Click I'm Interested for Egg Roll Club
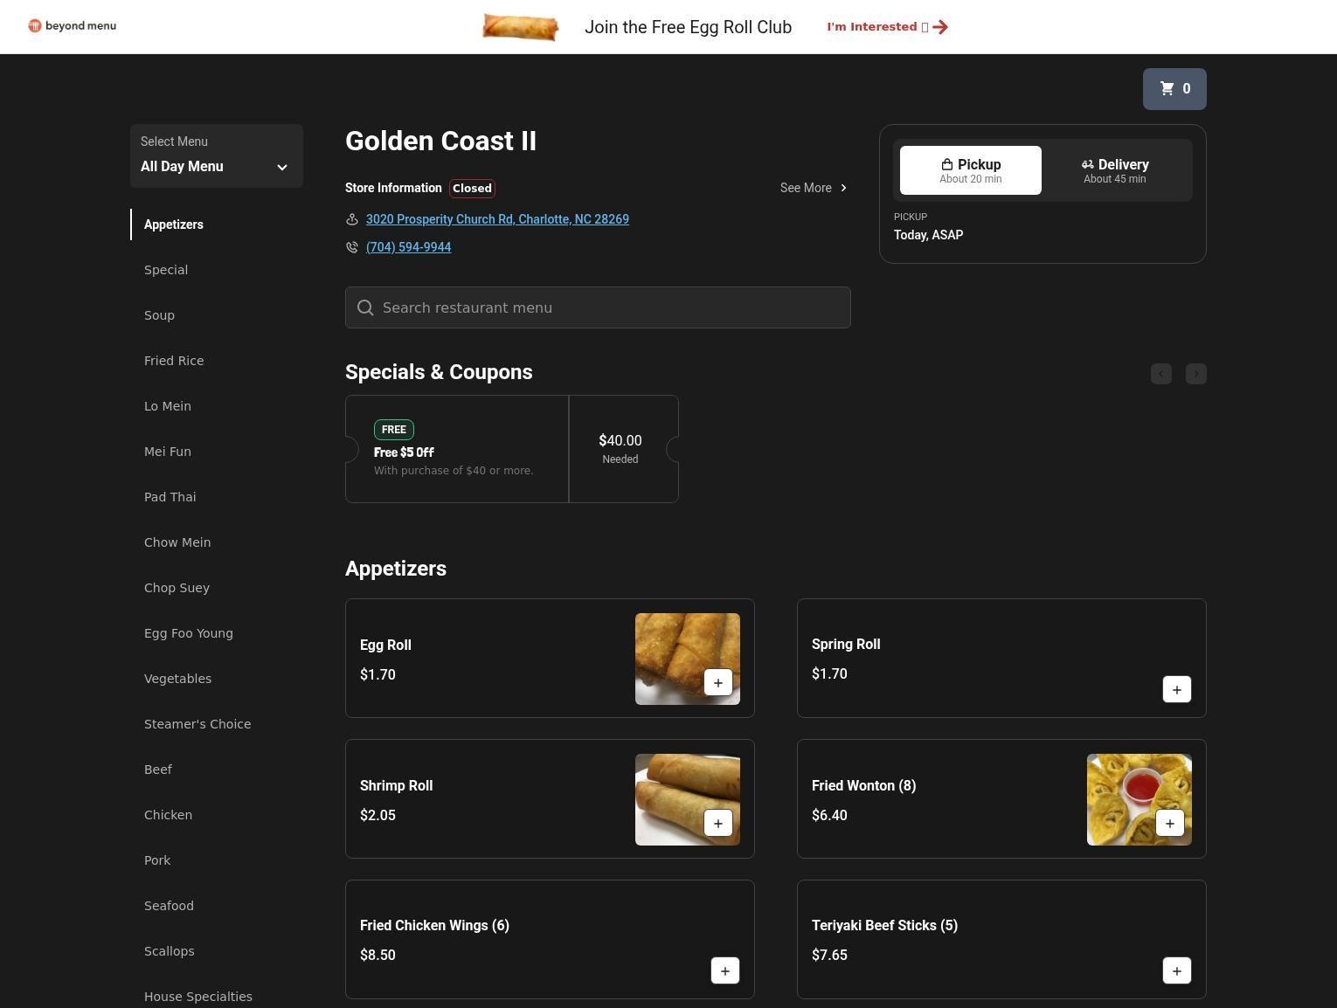Image resolution: width=1337 pixels, height=1008 pixels. tap(886, 27)
